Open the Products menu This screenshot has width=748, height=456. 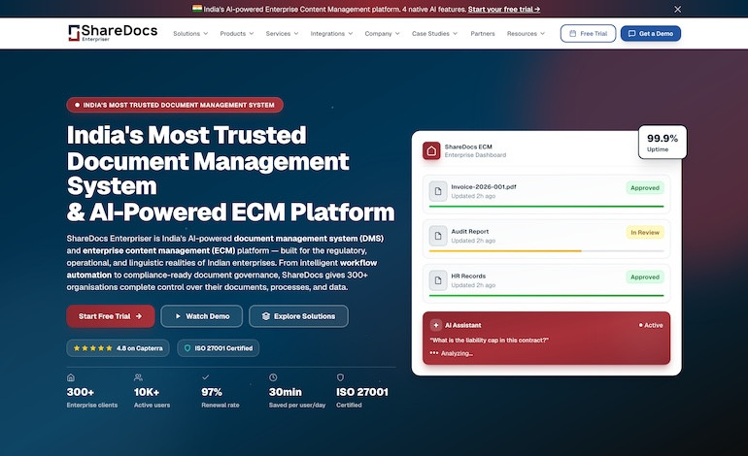click(237, 33)
